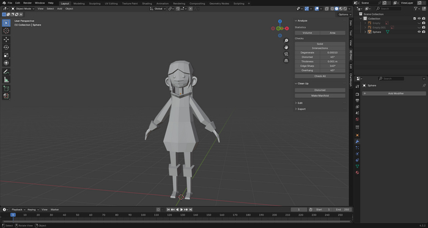Click the Make Manifold button

pyautogui.click(x=320, y=96)
